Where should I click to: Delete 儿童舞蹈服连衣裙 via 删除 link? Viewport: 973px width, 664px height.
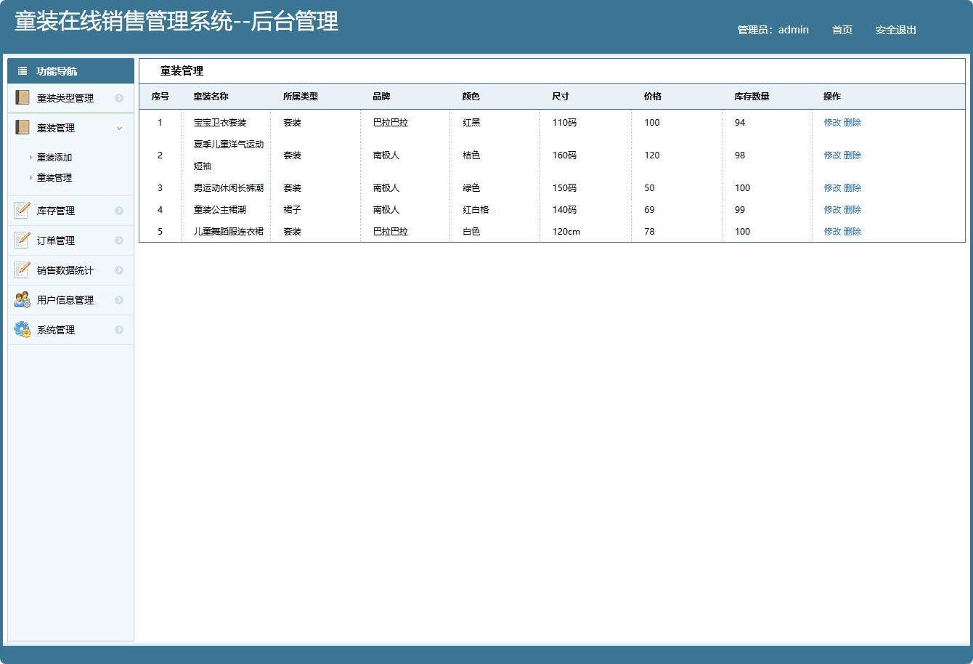[x=852, y=231]
